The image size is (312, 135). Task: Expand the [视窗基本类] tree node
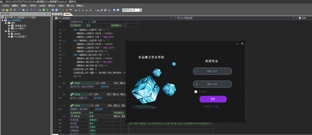click(x=9, y=26)
